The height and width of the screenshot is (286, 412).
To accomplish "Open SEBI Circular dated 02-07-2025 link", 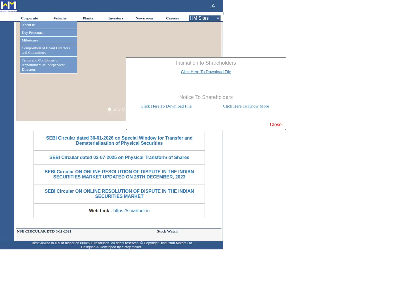I will click(x=119, y=158).
